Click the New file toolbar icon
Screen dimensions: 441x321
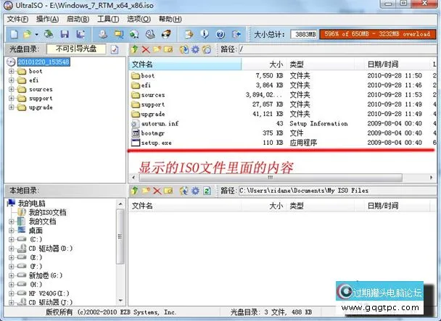pyautogui.click(x=14, y=34)
